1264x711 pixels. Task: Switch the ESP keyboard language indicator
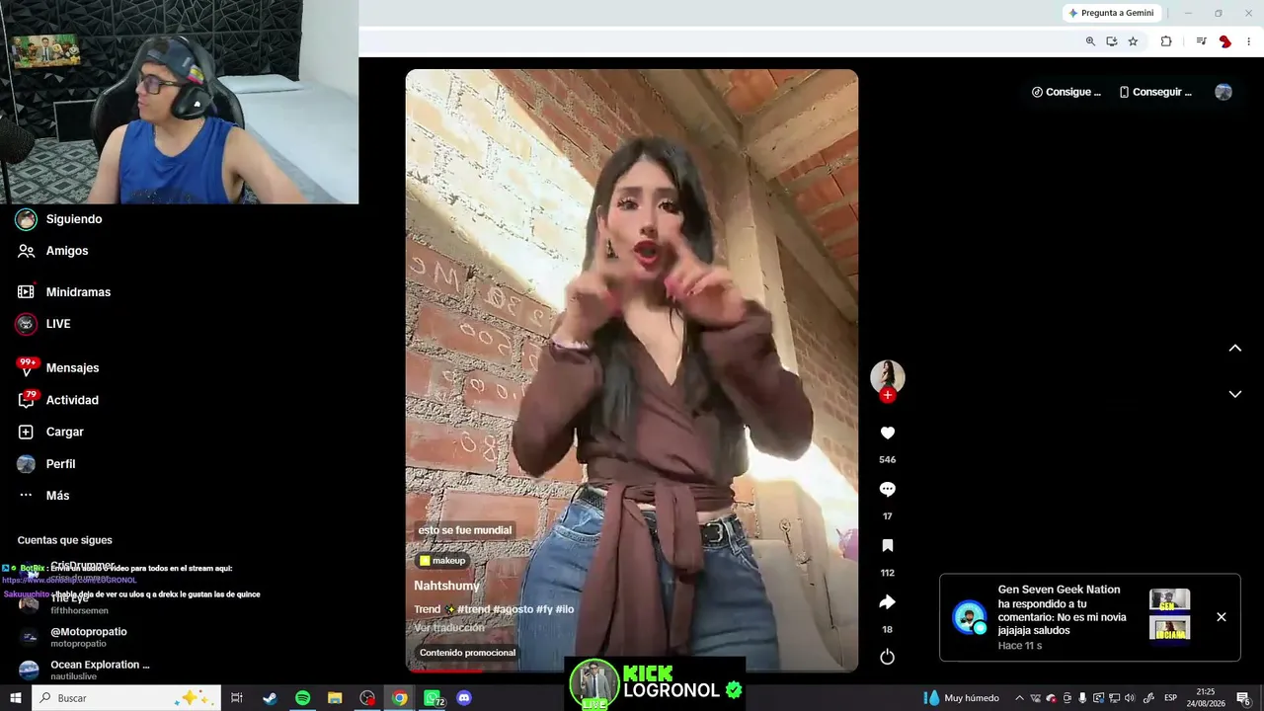tap(1171, 698)
